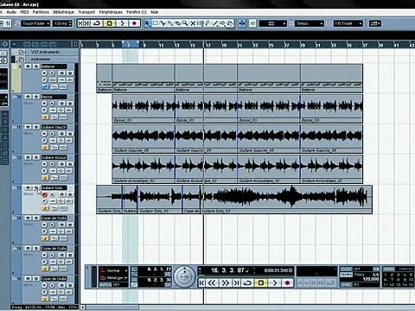
Task: Toggle the Snap button in toolbar
Action: (252, 23)
